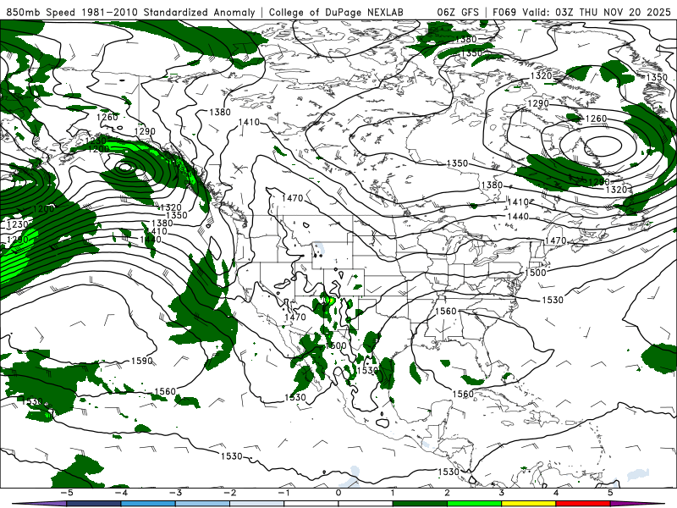The height and width of the screenshot is (508, 677).
Task: Click the '06Z GFS' model run label
Action: [458, 12]
